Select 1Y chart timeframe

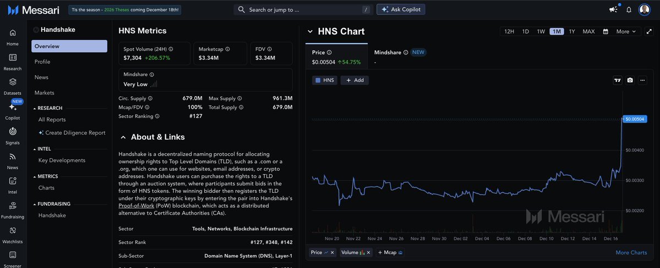(571, 31)
